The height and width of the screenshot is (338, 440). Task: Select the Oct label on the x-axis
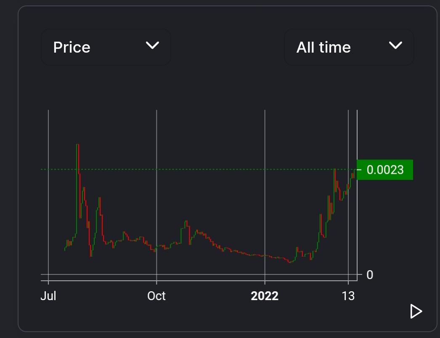[156, 296]
